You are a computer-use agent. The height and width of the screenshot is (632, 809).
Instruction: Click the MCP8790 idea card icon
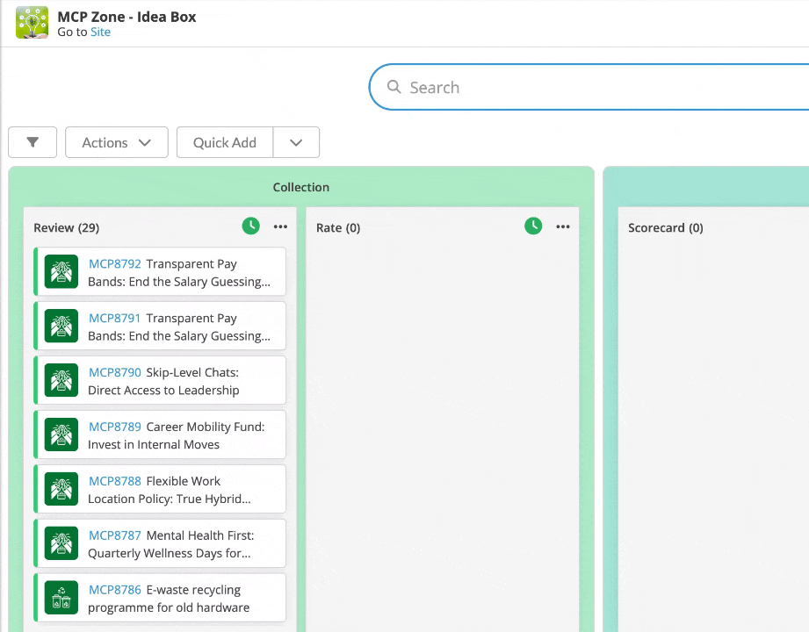(x=61, y=380)
